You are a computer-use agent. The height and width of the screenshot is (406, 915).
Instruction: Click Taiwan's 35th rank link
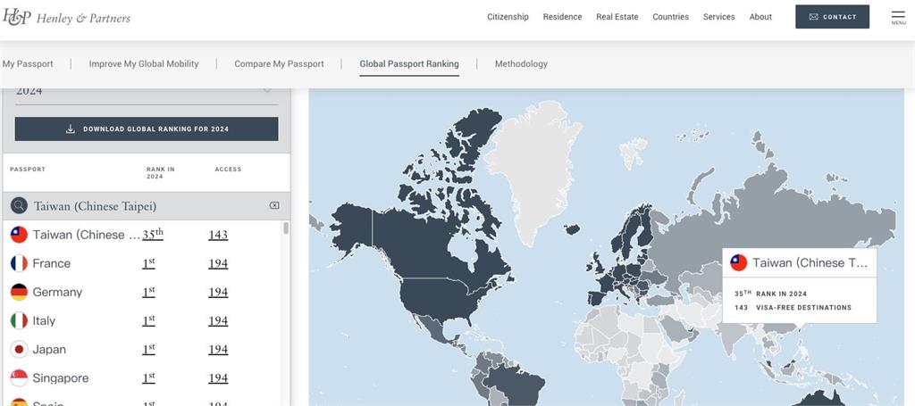[x=153, y=234]
